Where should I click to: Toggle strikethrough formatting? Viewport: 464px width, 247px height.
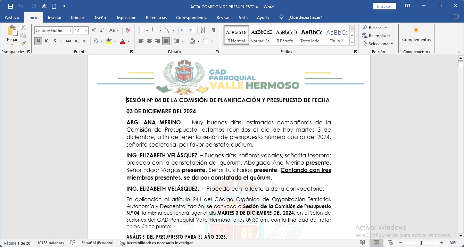coord(68,41)
